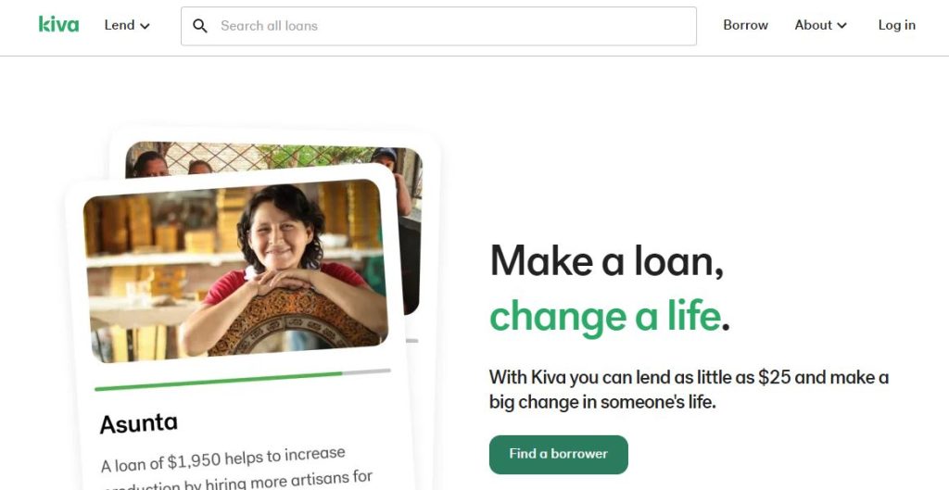Click the Kiva logo
Image resolution: width=949 pixels, height=490 pixels.
click(x=58, y=25)
